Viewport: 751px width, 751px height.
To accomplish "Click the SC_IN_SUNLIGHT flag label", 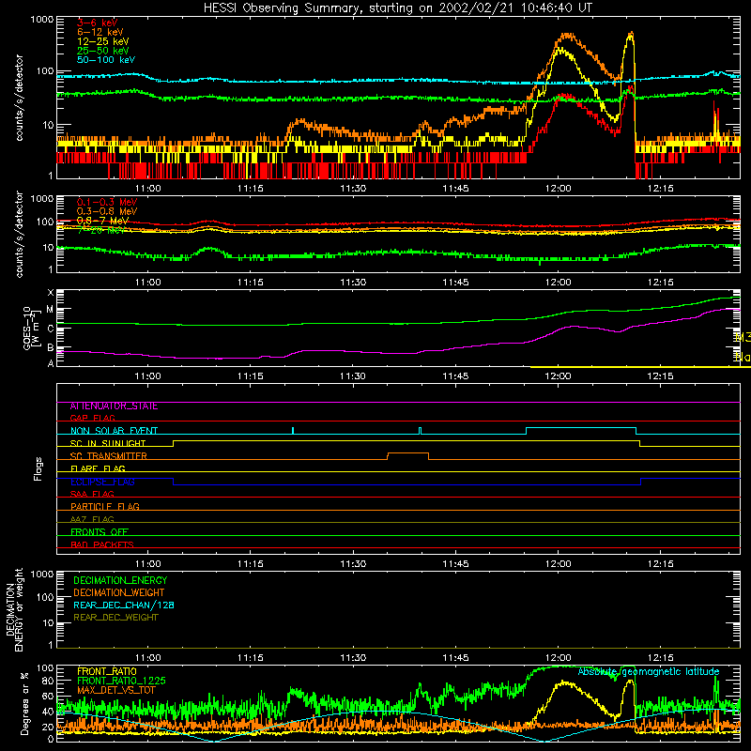I will click(x=108, y=443).
